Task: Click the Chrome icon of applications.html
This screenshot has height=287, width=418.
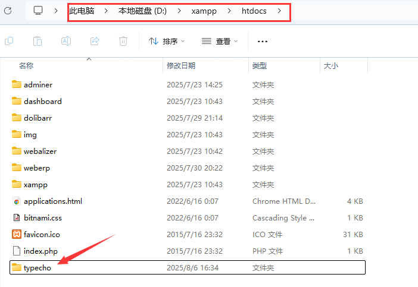Action: tap(17, 201)
